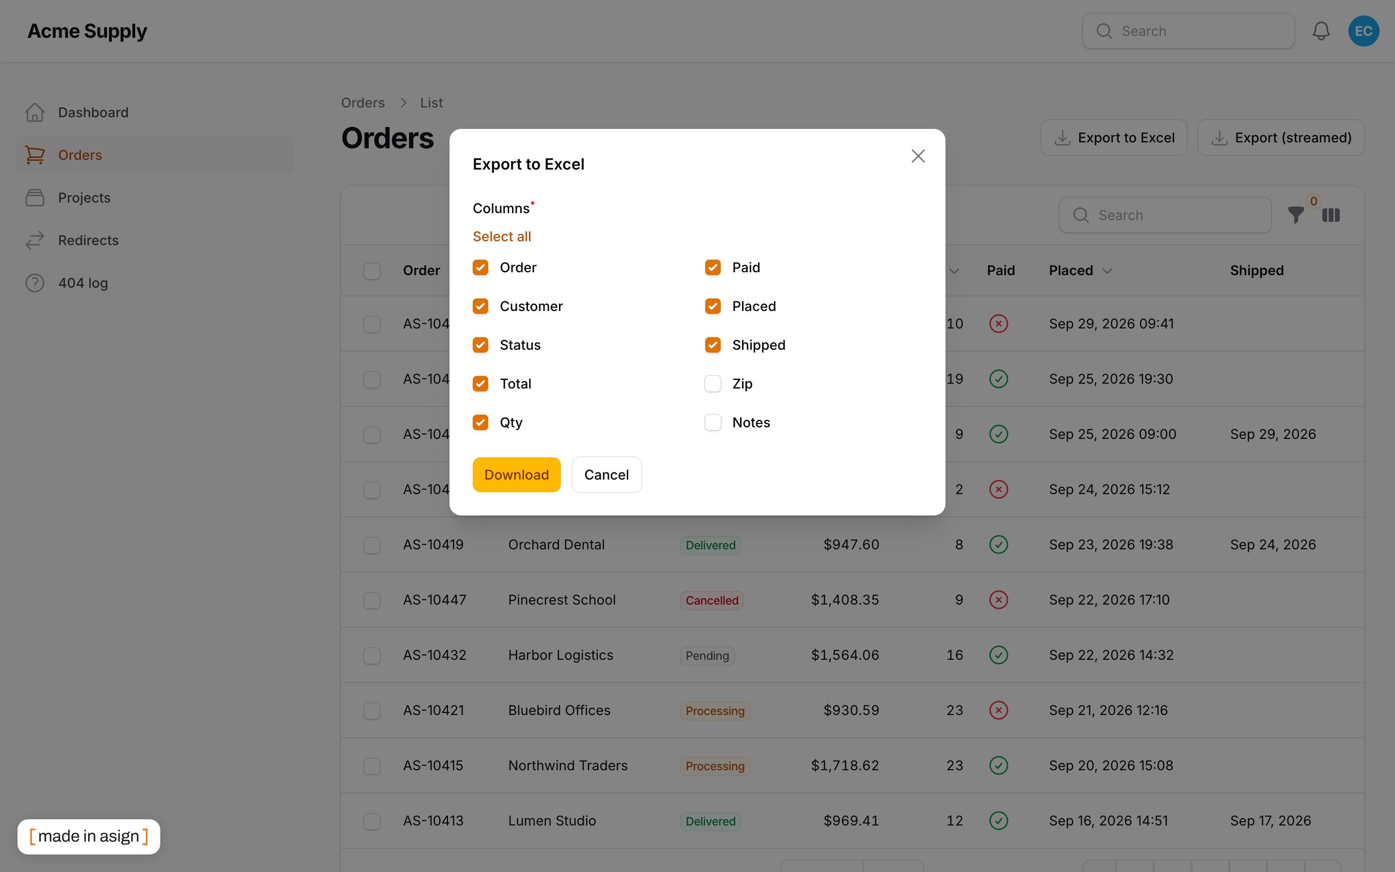This screenshot has width=1395, height=872.
Task: Uncheck the Paid column checkbox
Action: [x=713, y=267]
